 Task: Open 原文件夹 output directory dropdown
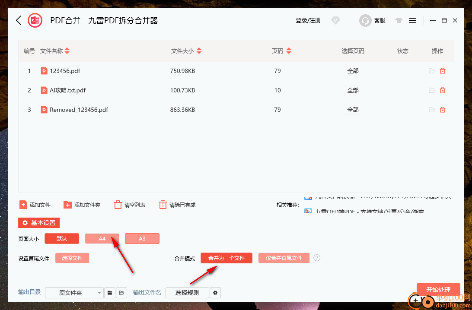(74, 293)
